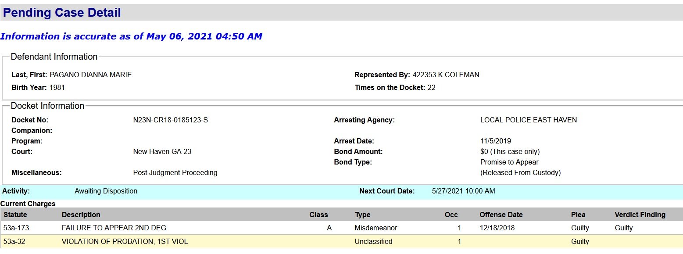Image resolution: width=683 pixels, height=254 pixels.
Task: Click the Type column header
Action: click(363, 215)
